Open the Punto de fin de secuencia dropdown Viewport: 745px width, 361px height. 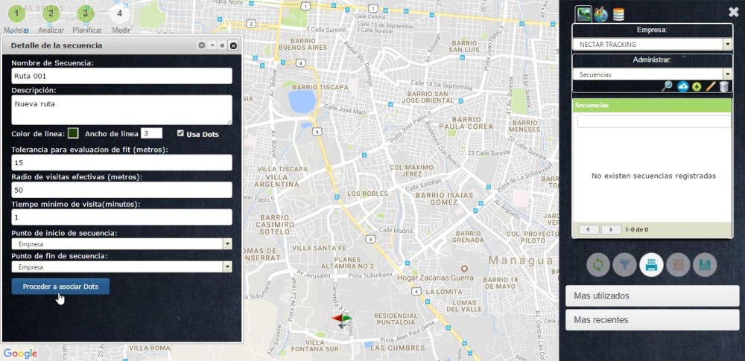122,267
